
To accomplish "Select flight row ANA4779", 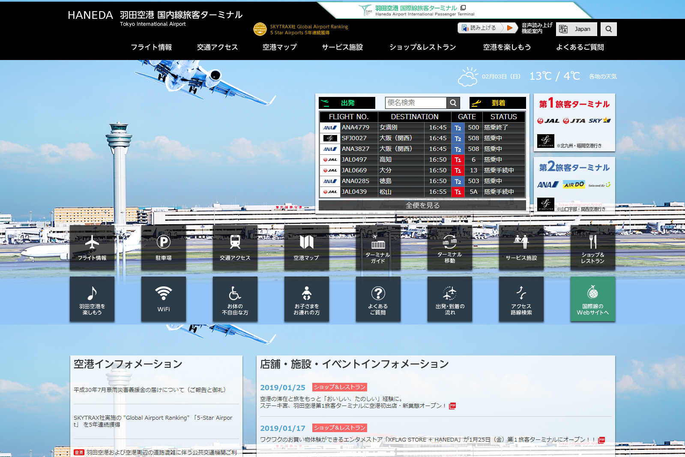I will (422, 127).
